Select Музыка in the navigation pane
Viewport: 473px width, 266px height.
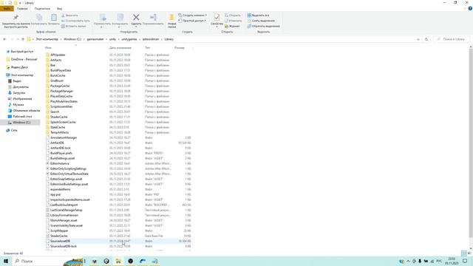(x=16, y=105)
